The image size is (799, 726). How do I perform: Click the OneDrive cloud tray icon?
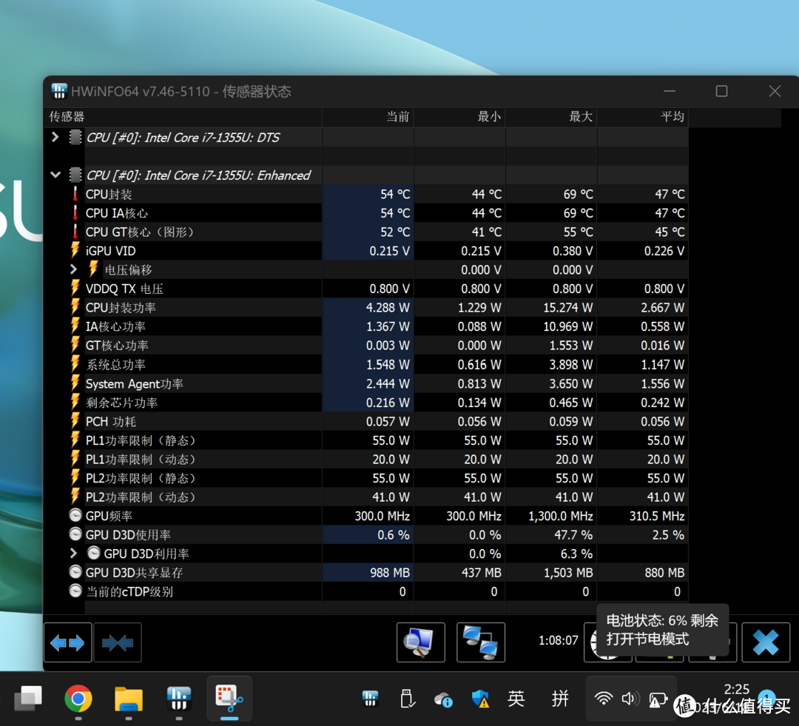coord(443,699)
